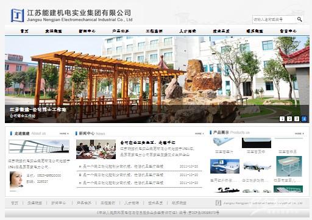Click the small gray footer logo icon
This screenshot has width=312, height=220.
[x=218, y=202]
